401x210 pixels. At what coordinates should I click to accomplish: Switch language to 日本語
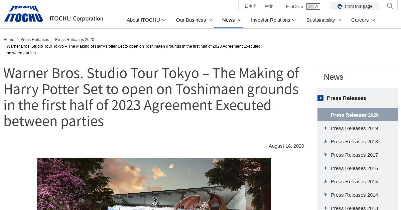[251, 6]
